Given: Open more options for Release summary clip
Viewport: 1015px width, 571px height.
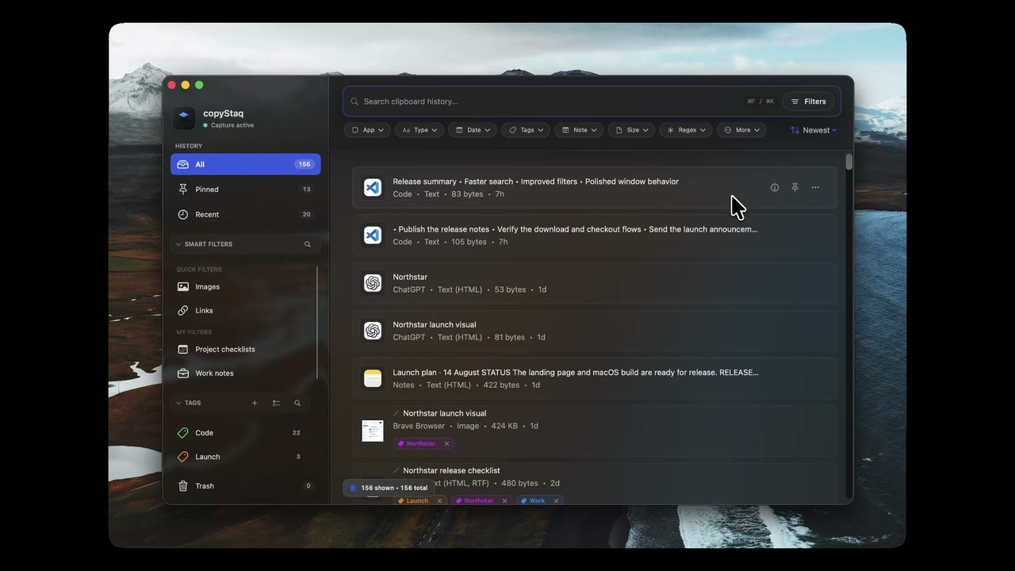Looking at the screenshot, I should point(815,188).
